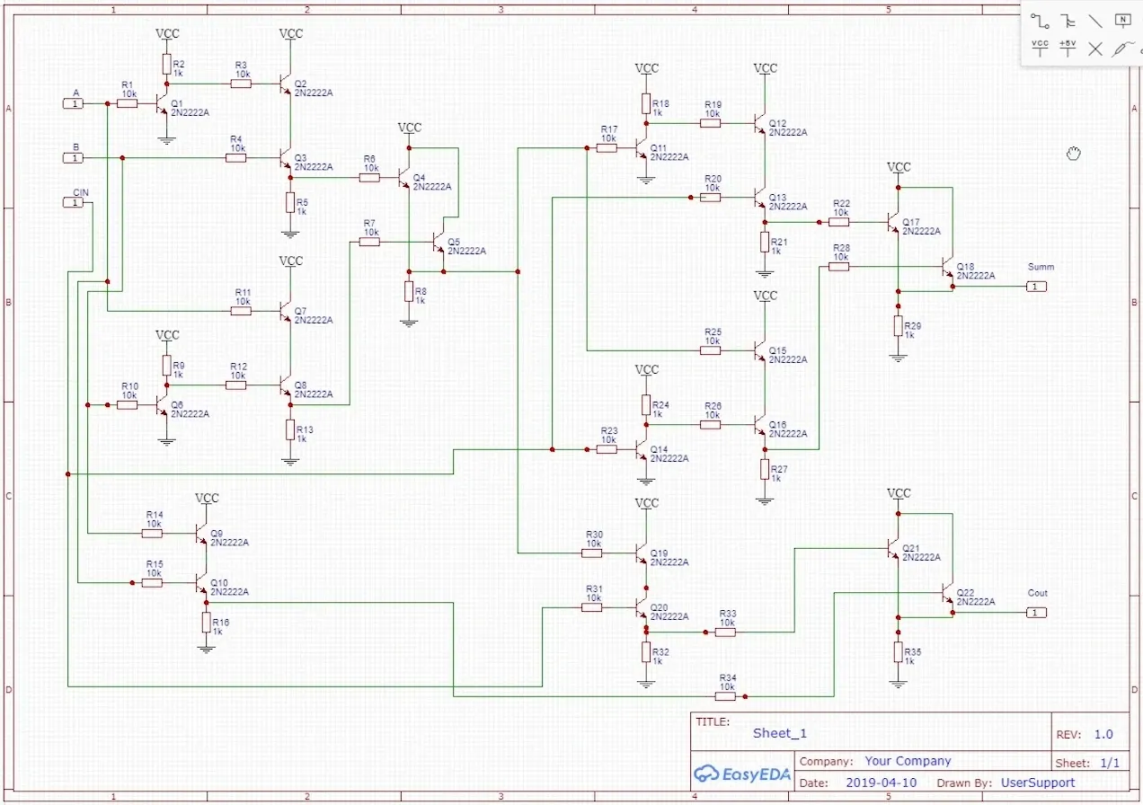Image resolution: width=1143 pixels, height=805 pixels.
Task: Select the Voltage Probe tool
Action: tap(1122, 49)
